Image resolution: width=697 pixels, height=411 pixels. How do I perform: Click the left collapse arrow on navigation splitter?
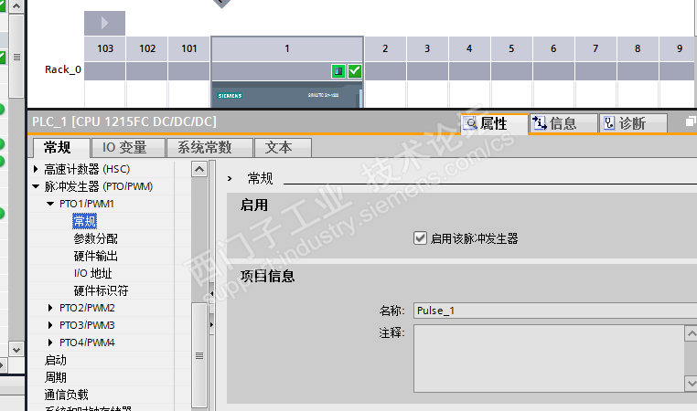coord(211,293)
